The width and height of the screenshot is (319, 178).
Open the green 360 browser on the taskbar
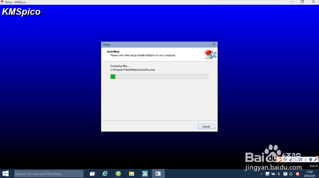point(118,174)
